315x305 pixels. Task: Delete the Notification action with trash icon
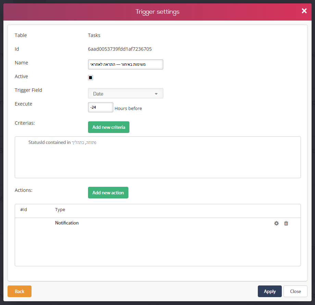point(286,223)
